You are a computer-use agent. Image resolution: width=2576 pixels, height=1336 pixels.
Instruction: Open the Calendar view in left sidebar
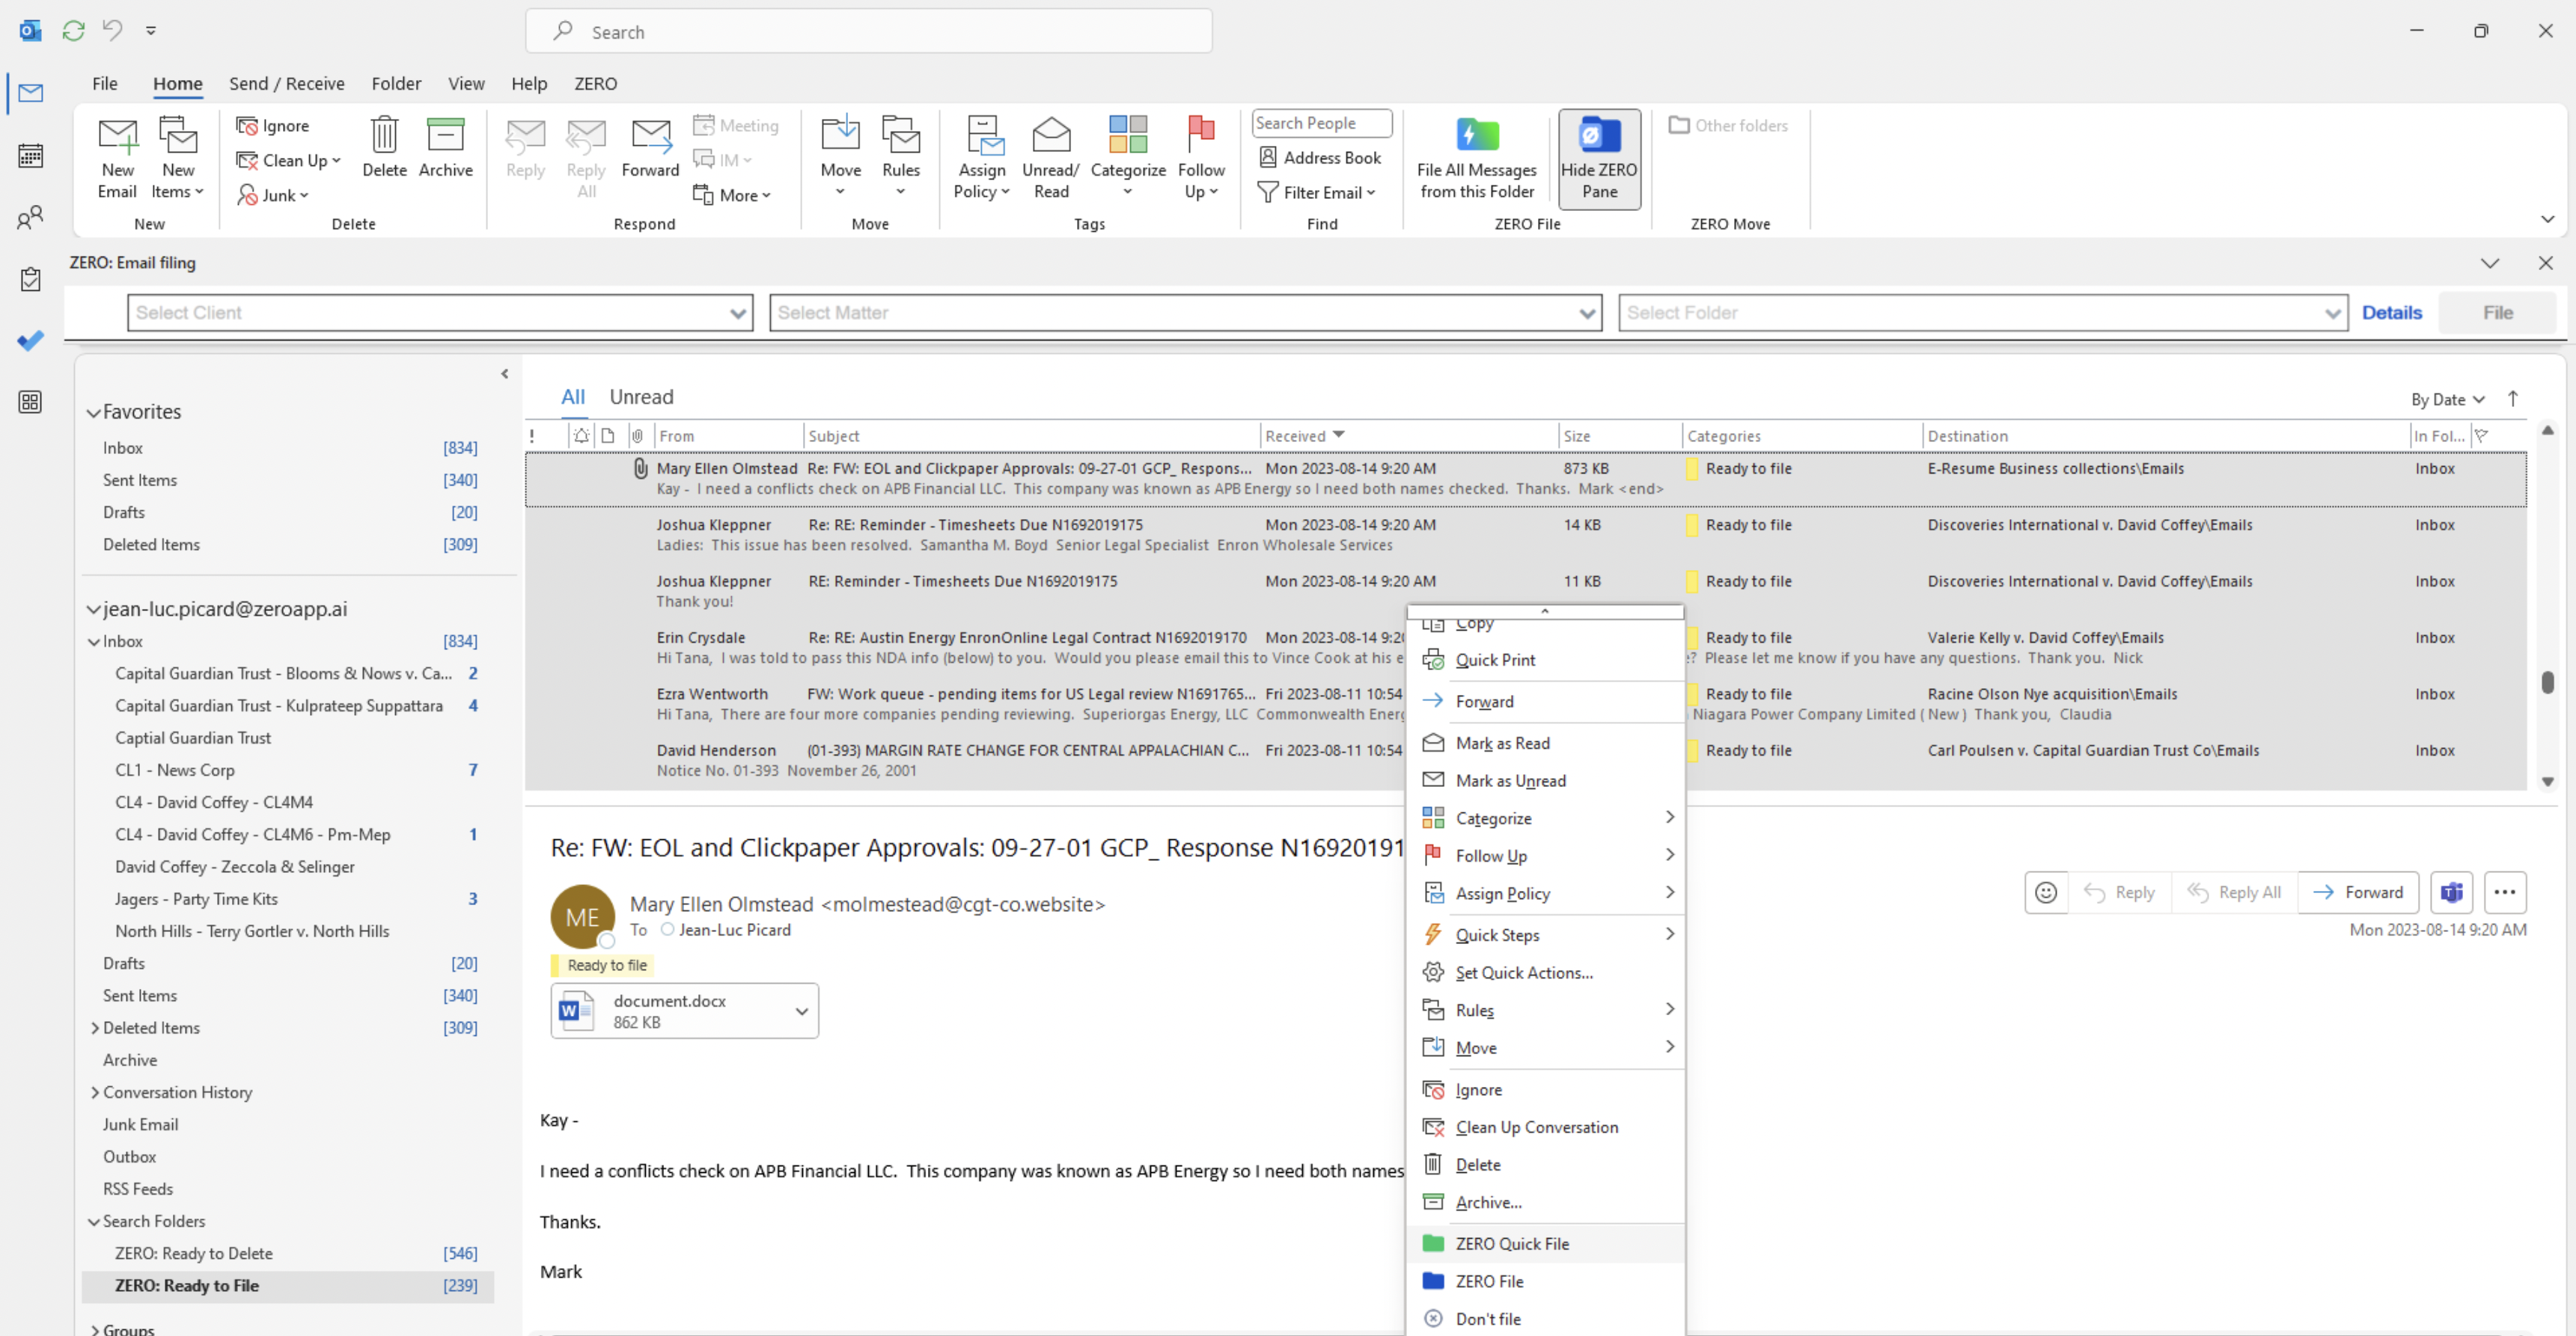[30, 155]
